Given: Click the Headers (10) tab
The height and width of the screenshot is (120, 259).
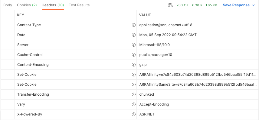Looking at the screenshot, I should pyautogui.click(x=53, y=5).
